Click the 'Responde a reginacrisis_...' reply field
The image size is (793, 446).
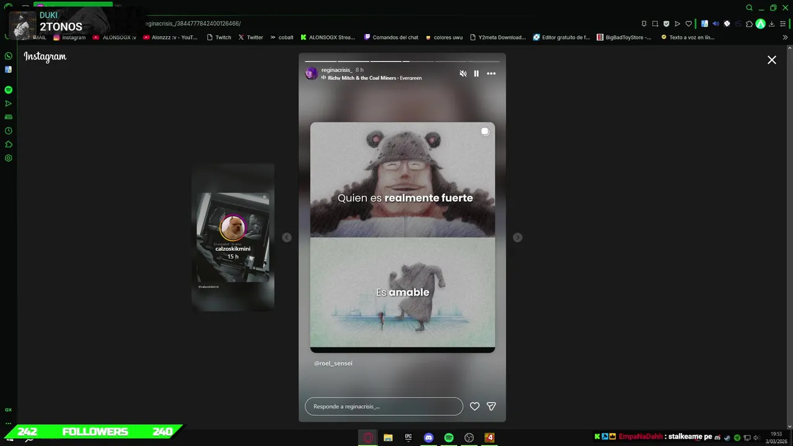click(x=383, y=406)
